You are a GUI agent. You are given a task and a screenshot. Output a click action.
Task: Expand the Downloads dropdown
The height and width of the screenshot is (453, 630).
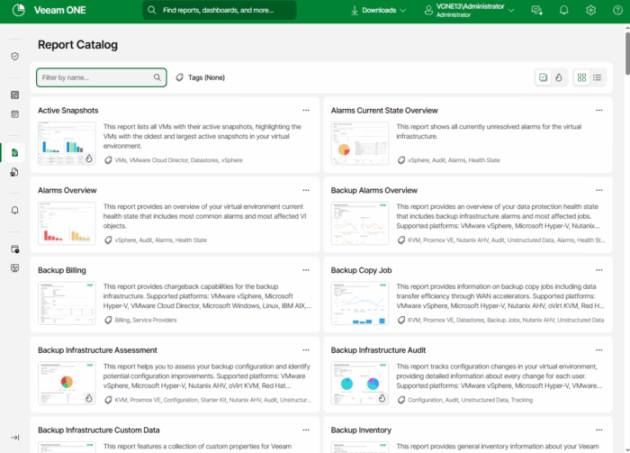coord(378,10)
